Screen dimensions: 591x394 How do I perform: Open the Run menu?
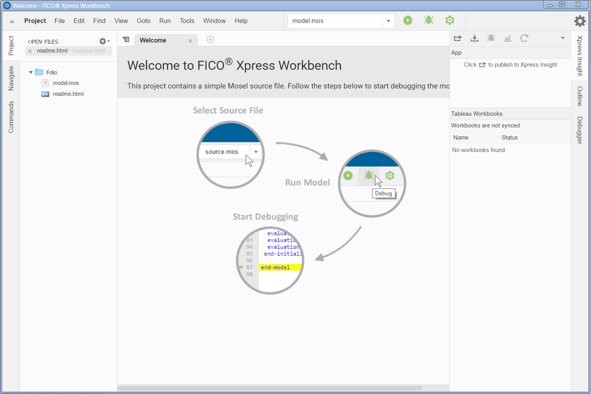[x=165, y=21]
